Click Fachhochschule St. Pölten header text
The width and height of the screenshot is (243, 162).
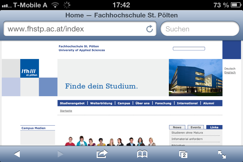click(x=79, y=46)
